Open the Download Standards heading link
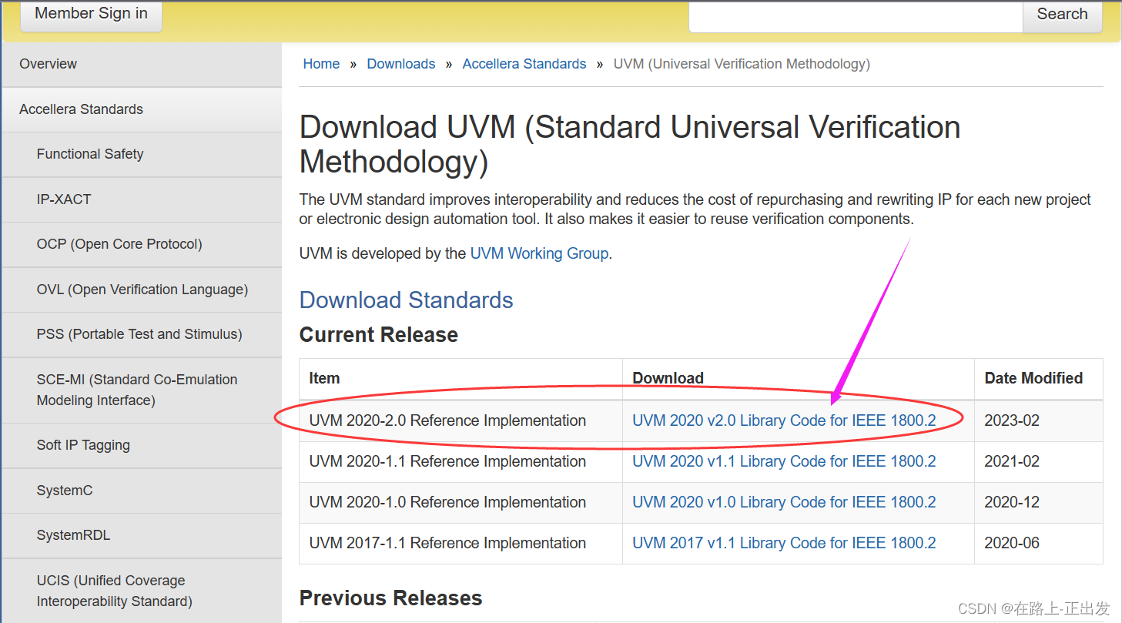Screen dimensions: 1122x623 tap(407, 300)
